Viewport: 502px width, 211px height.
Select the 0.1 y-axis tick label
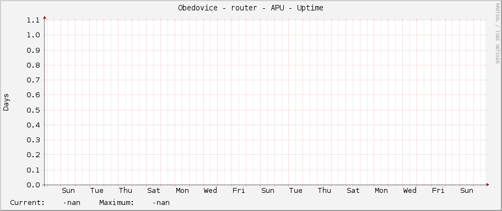point(33,170)
